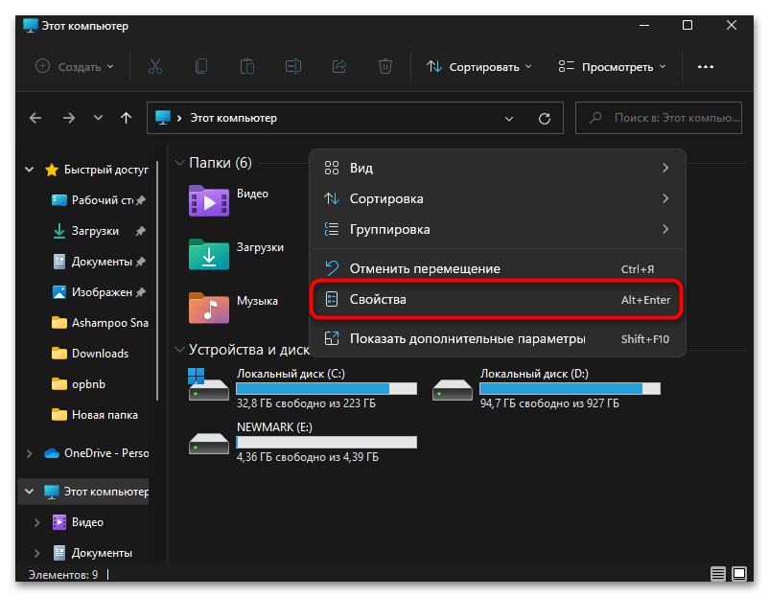Screen dimensions: 769x597
Task: Click pin icon beside Изображения
Action: click(x=141, y=292)
